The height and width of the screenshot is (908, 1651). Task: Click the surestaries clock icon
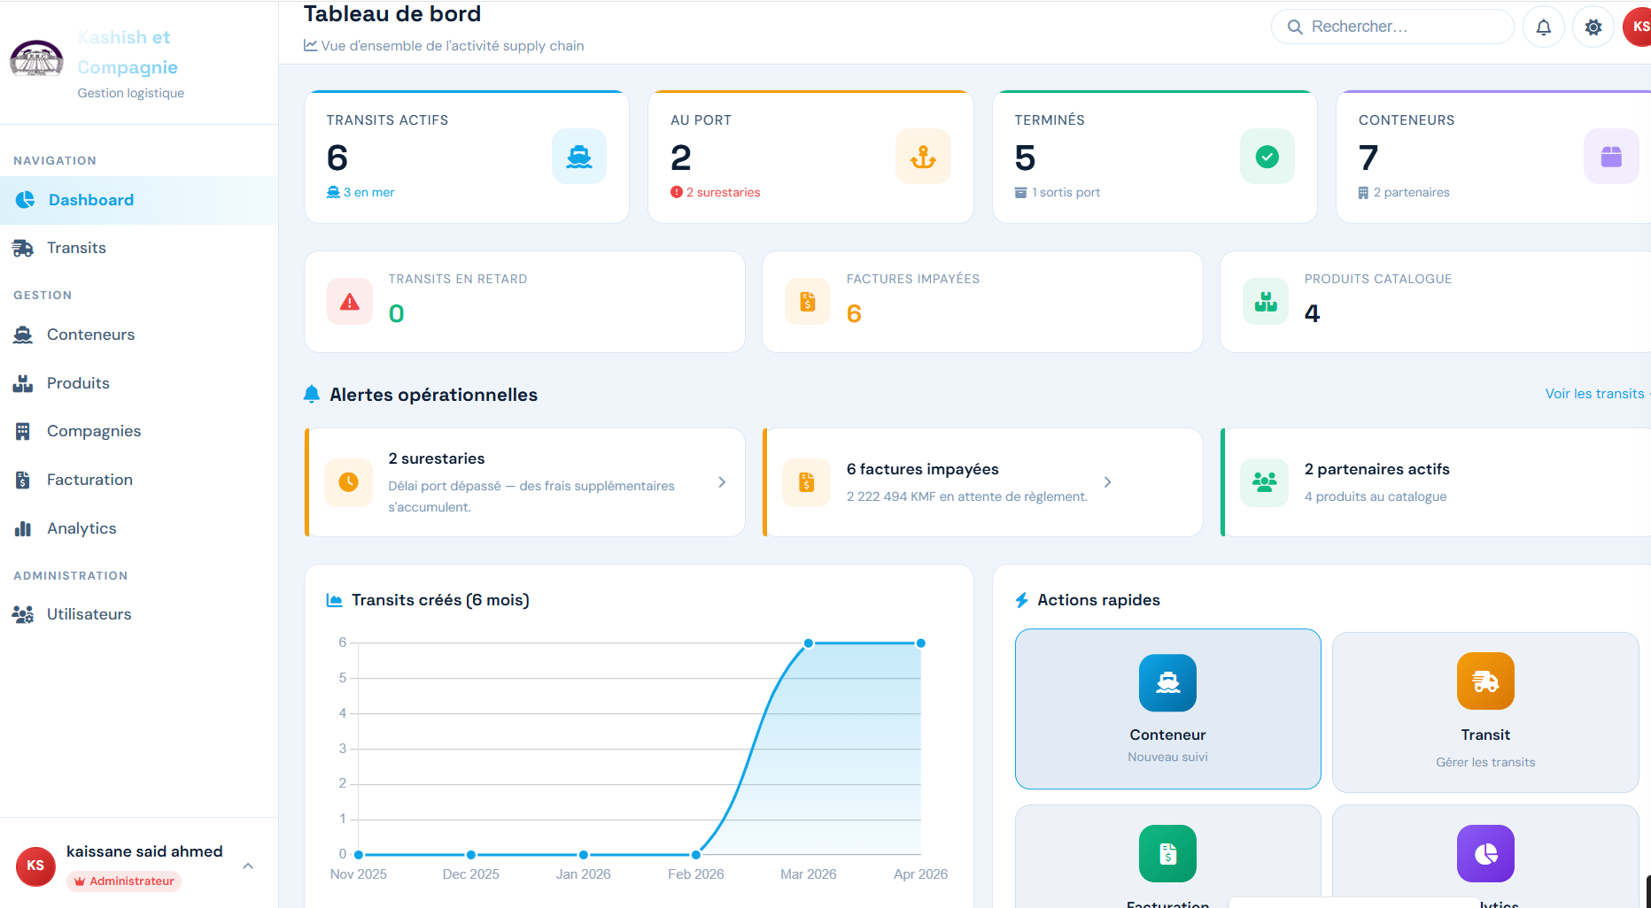349,482
